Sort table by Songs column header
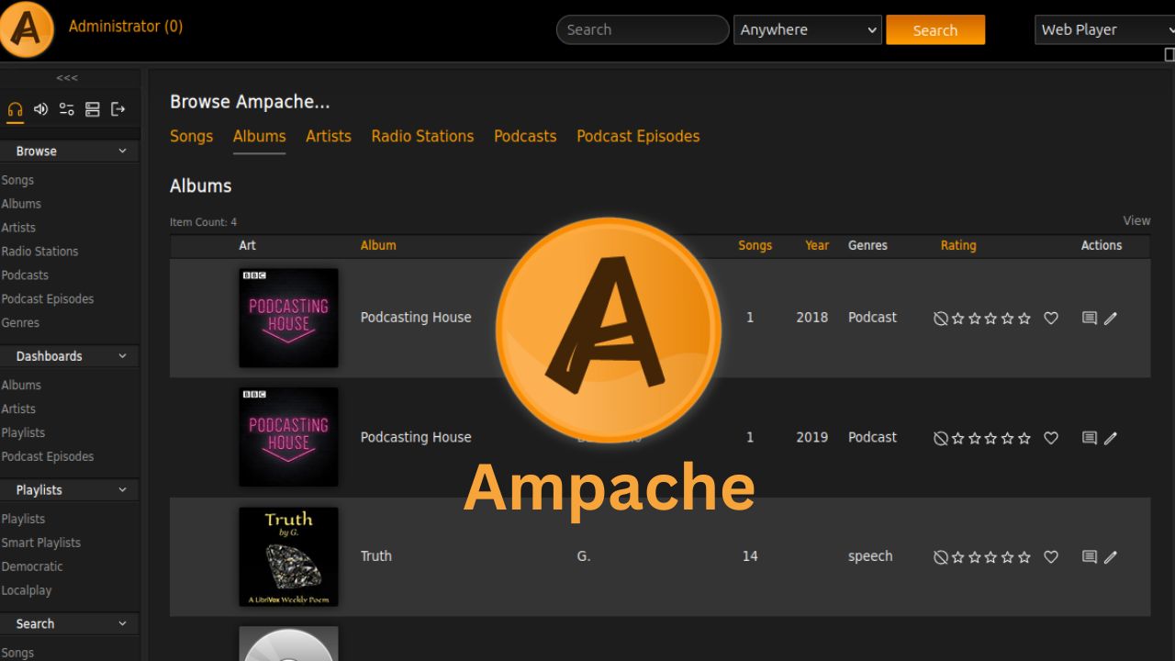This screenshot has width=1175, height=661. tap(755, 245)
